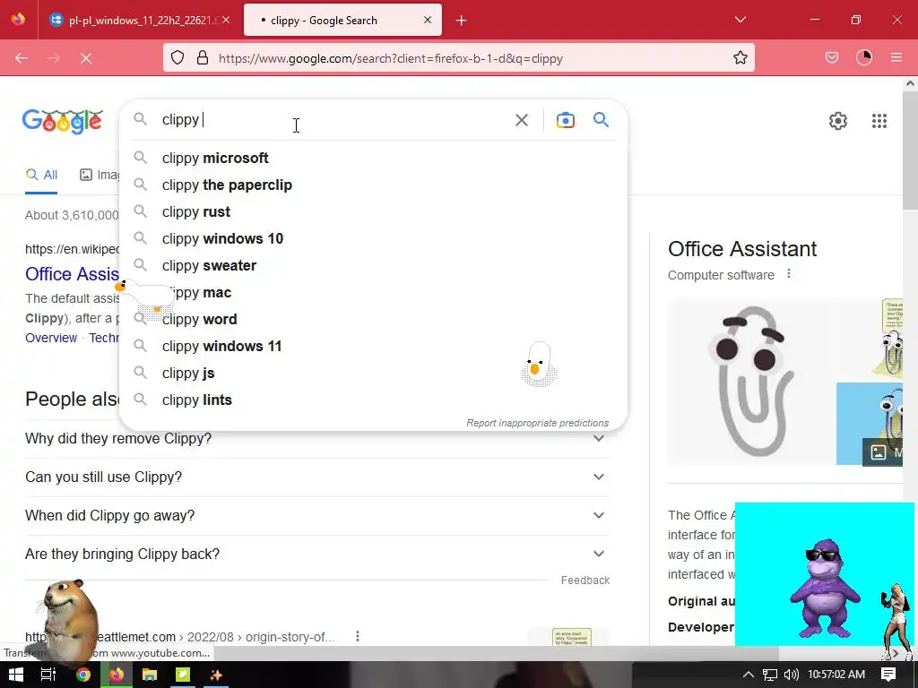Image resolution: width=918 pixels, height=688 pixels.
Task: Go back to the previous page
Action: [22, 58]
